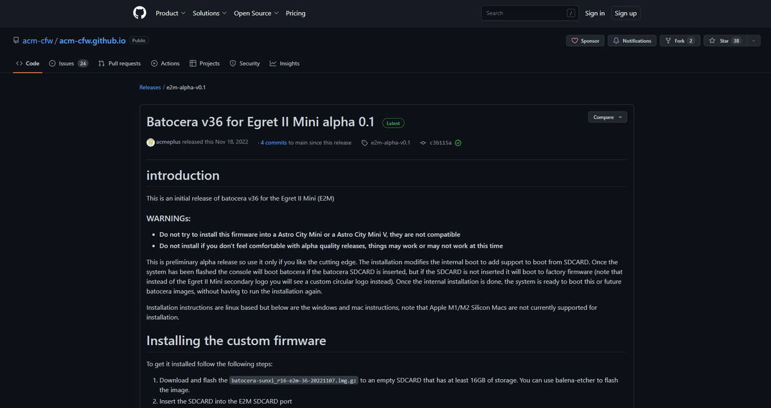Image resolution: width=771 pixels, height=408 pixels.
Task: Expand the Product menu
Action: (170, 13)
